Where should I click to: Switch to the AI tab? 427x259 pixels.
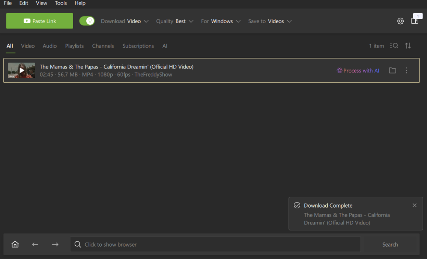(165, 46)
